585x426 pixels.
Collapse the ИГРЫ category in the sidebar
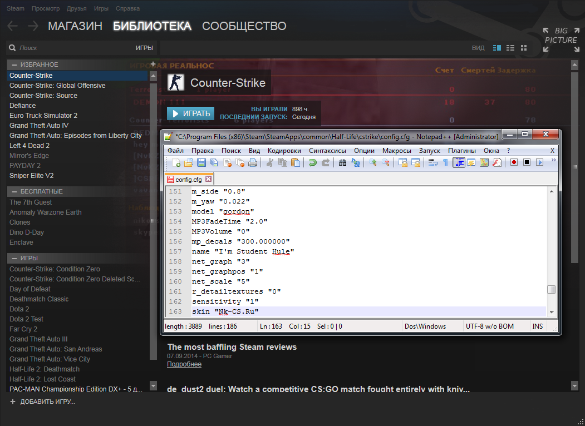[x=14, y=258]
